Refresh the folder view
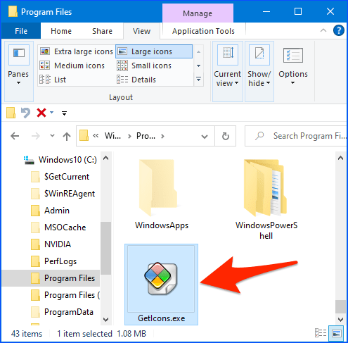 (x=226, y=136)
